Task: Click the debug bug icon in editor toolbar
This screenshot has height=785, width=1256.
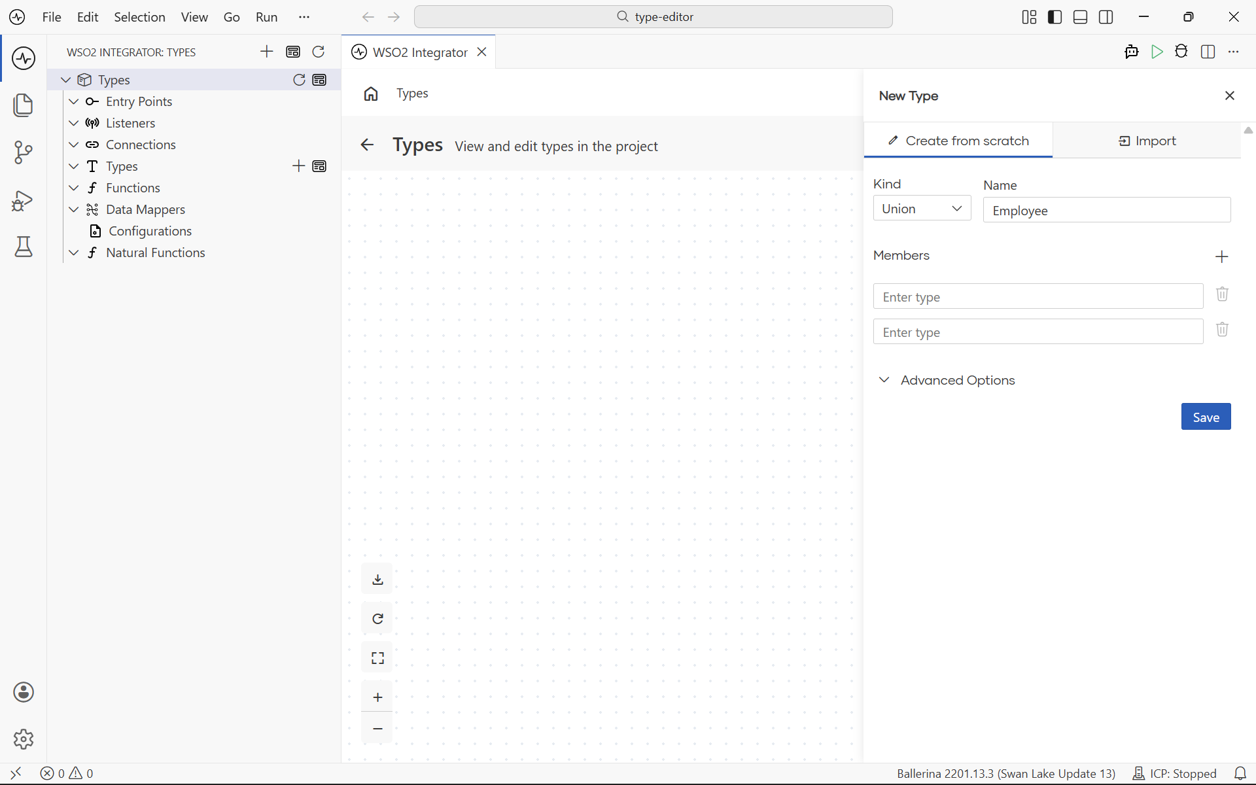Action: pyautogui.click(x=1181, y=52)
